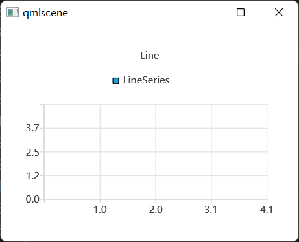The width and height of the screenshot is (299, 242).
Task: Click the 2.5 label on the y-axis
Action: (x=32, y=153)
